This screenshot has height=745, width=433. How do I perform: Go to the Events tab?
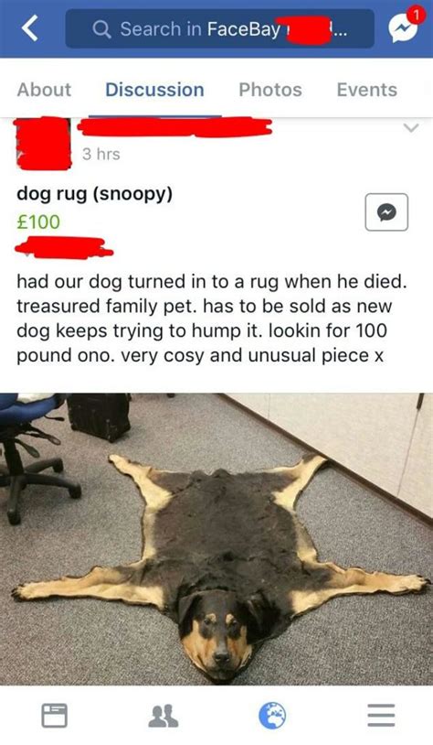click(367, 90)
